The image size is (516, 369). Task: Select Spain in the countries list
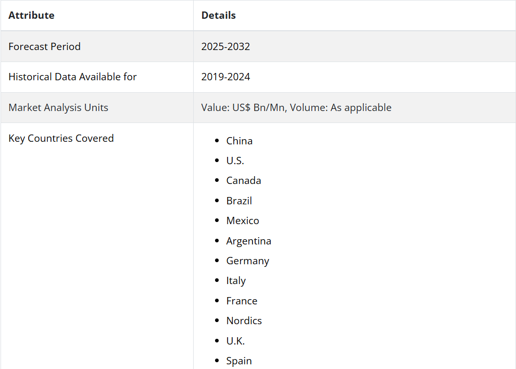pyautogui.click(x=239, y=361)
